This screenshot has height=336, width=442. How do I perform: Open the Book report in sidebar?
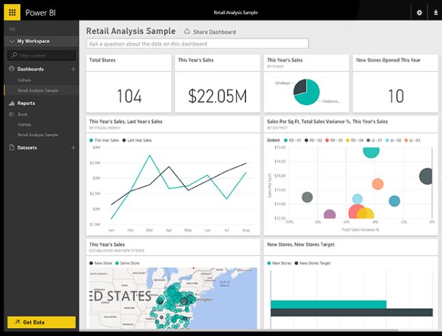[23, 114]
